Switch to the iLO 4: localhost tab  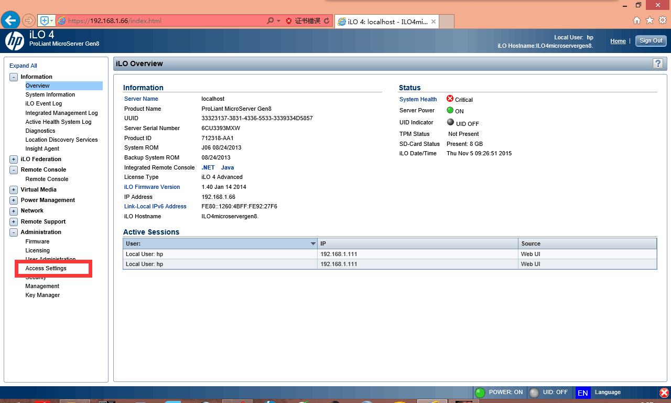pyautogui.click(x=386, y=22)
